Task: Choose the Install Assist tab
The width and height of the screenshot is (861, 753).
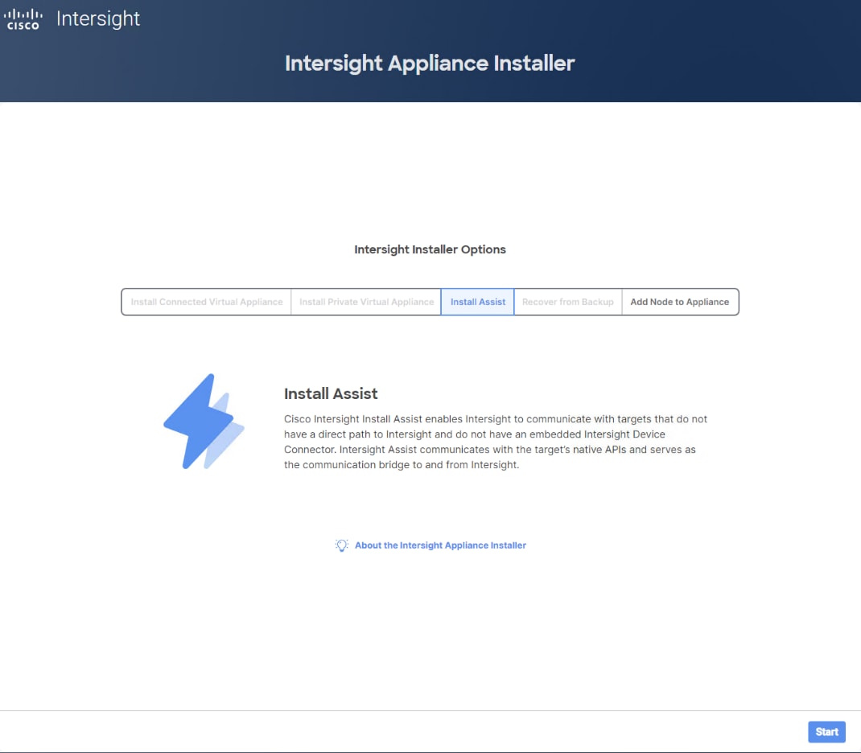Action: coord(478,302)
